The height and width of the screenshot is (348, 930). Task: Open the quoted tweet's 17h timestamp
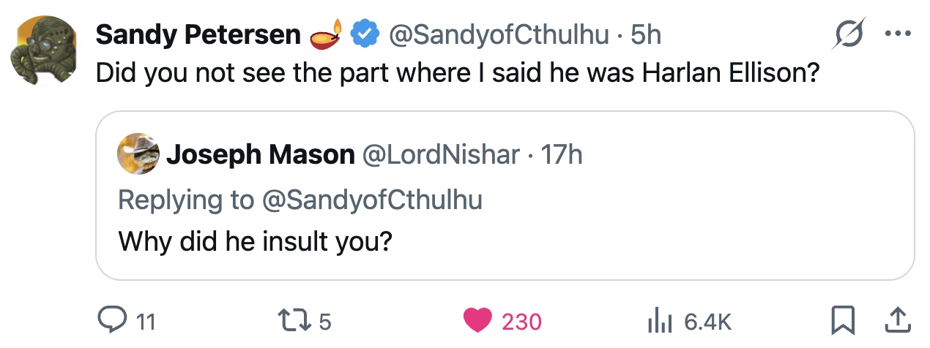pyautogui.click(x=561, y=155)
